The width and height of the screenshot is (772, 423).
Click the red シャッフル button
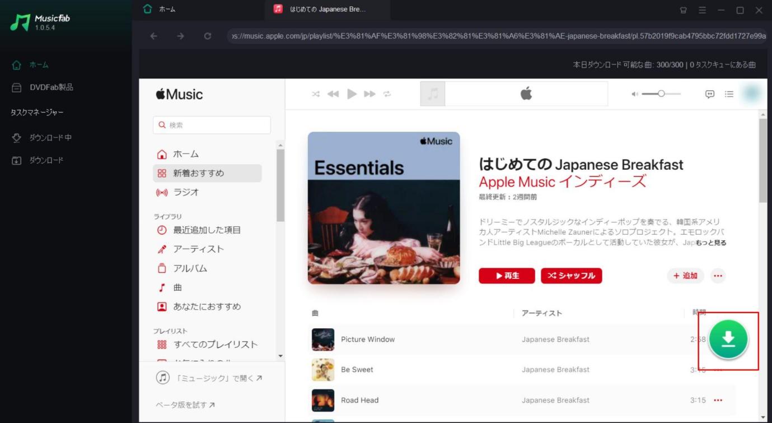coord(571,276)
